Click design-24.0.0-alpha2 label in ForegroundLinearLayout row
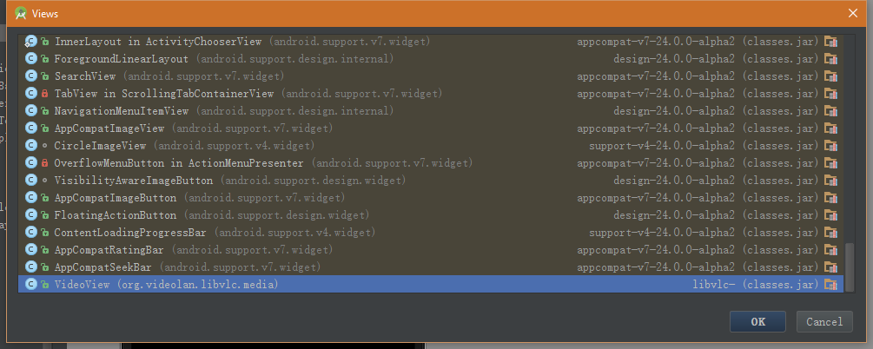Screen dimensions: 873x349 click(674, 58)
